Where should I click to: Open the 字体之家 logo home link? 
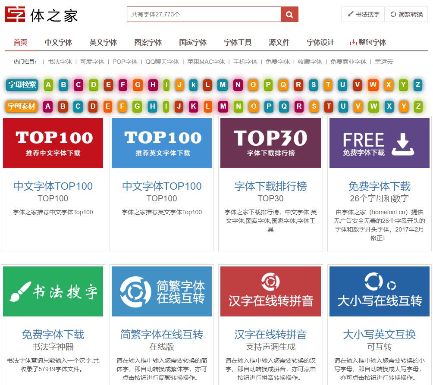(41, 15)
